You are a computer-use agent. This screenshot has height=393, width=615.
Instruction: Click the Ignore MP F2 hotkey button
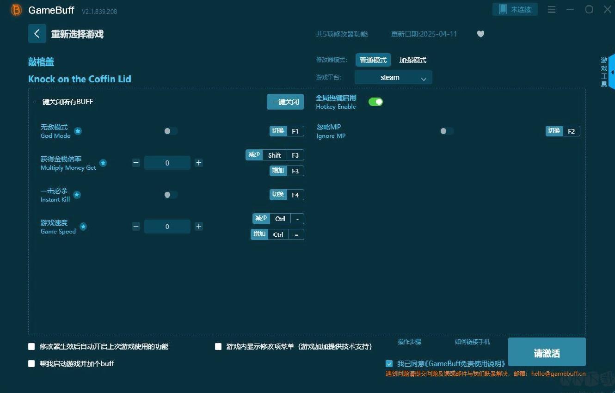tap(563, 131)
